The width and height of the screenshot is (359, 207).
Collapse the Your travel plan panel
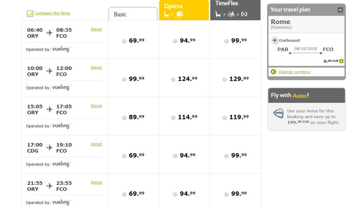click(340, 10)
